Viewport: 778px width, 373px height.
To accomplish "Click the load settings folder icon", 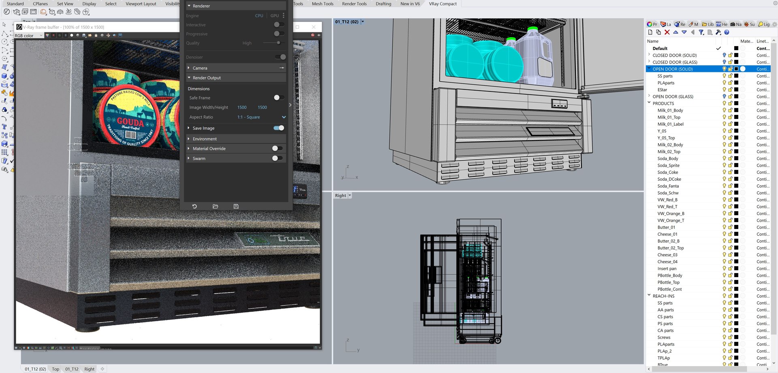I will click(x=215, y=206).
